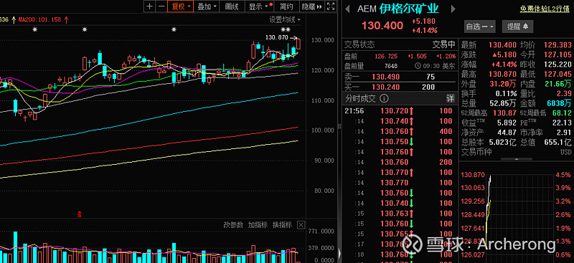
Task: Set a price alert with 提醒 button
Action: (517, 27)
